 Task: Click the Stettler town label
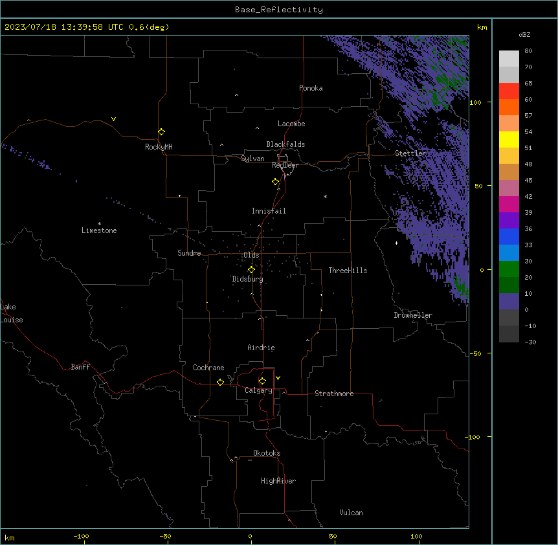[x=410, y=153]
